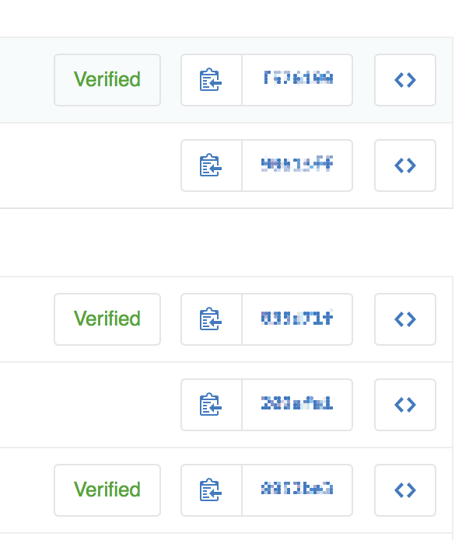
Task: Show Verified signature details for bottom commit
Action: 107,490
